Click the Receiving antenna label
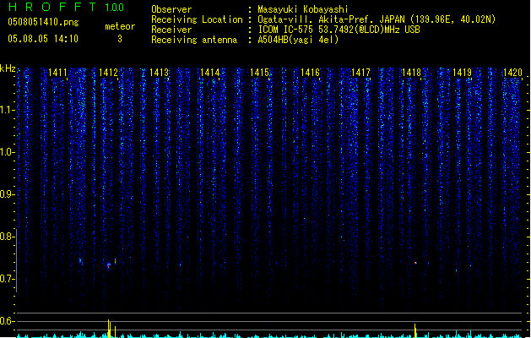Image resolution: width=531 pixels, height=338 pixels. (194, 40)
